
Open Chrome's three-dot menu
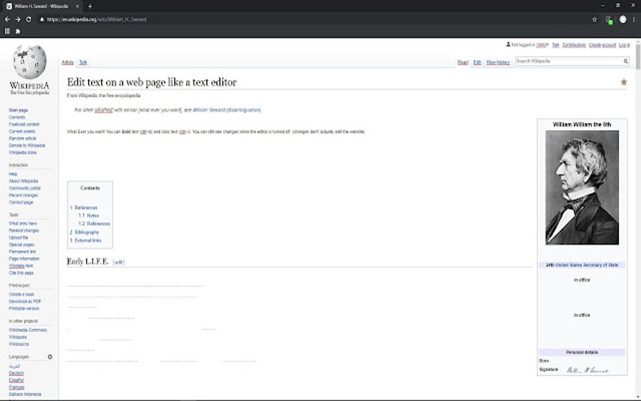tap(634, 19)
